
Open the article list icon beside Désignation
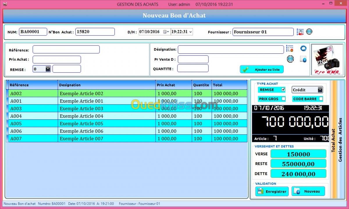coord(289,48)
